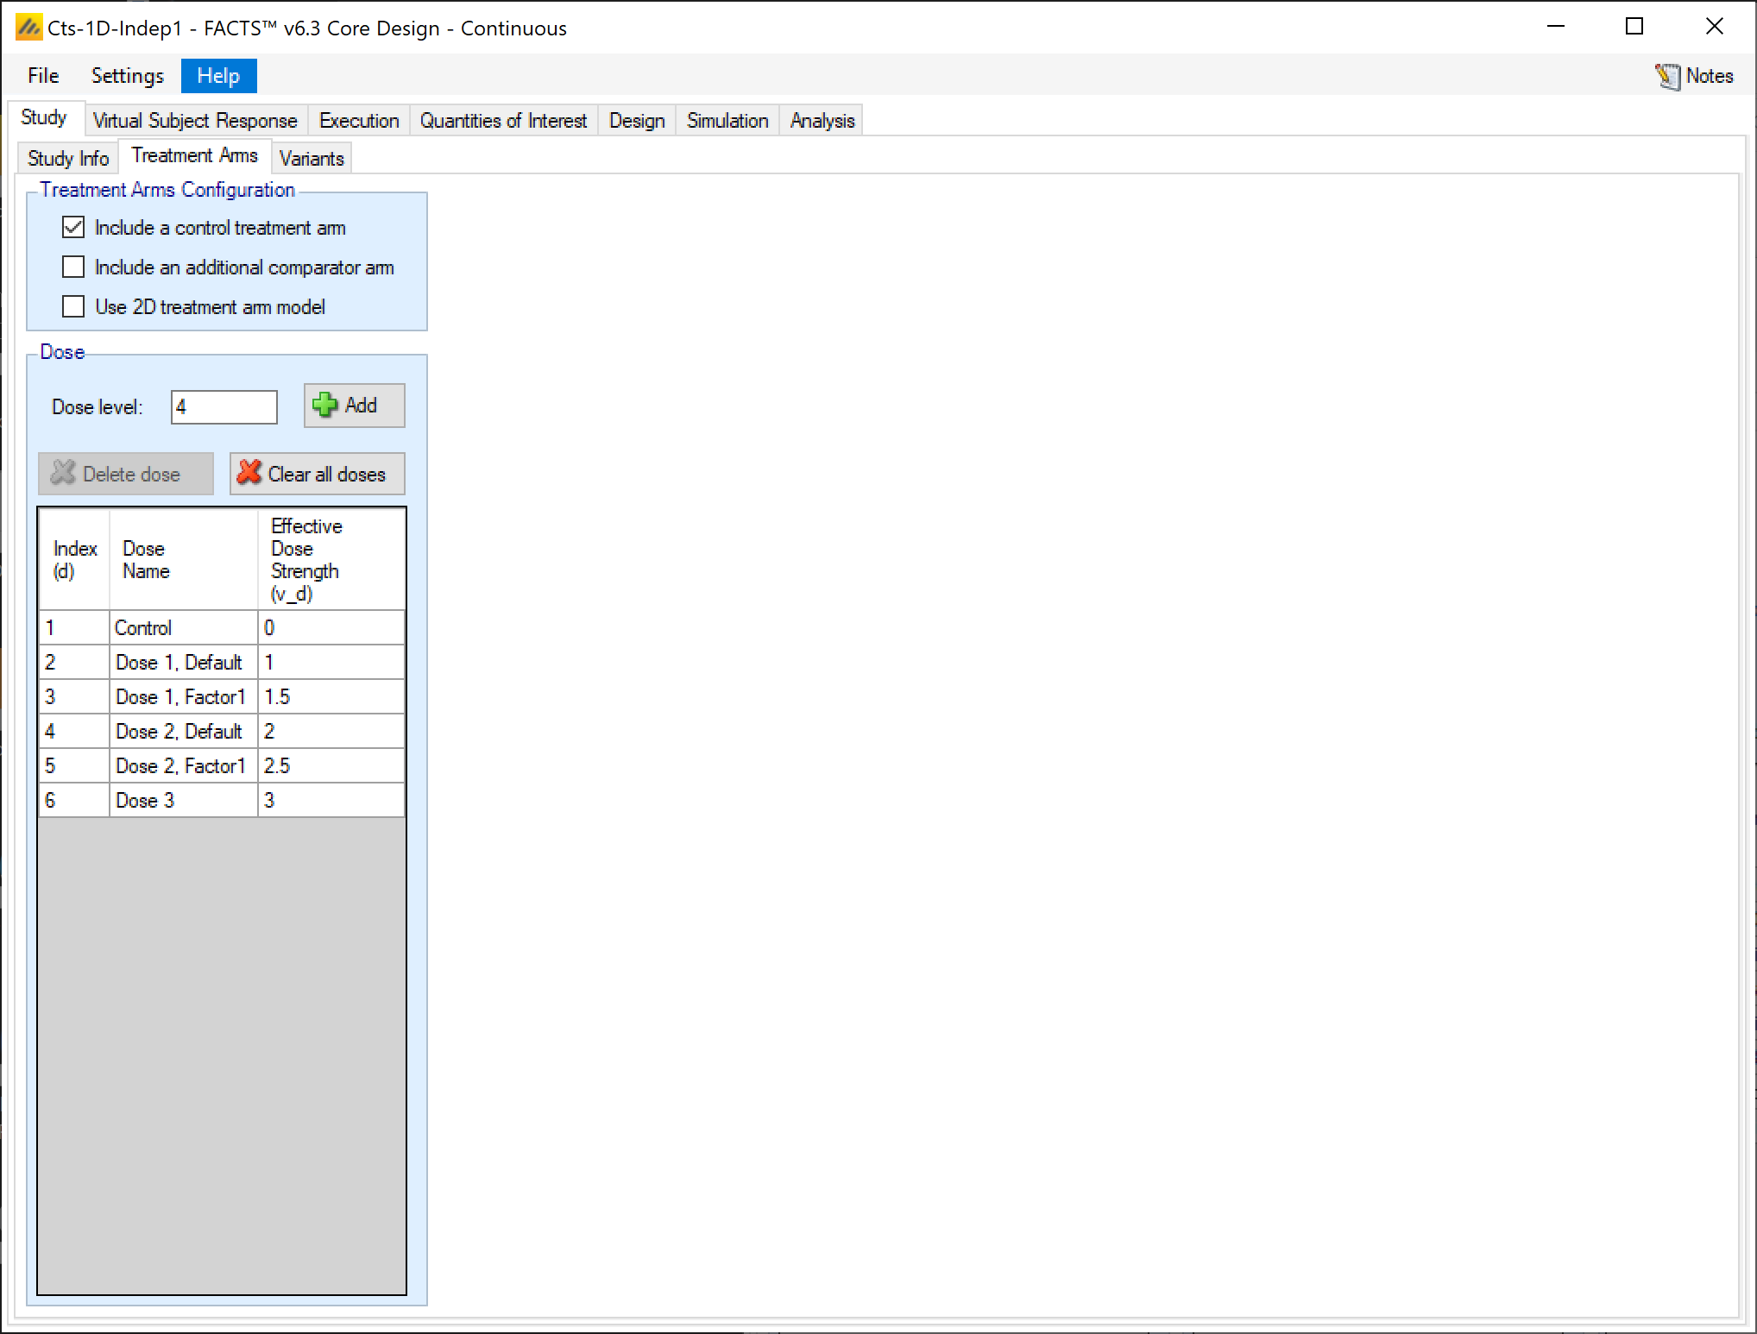Switch to Virtual Subject Response tab

pos(194,121)
